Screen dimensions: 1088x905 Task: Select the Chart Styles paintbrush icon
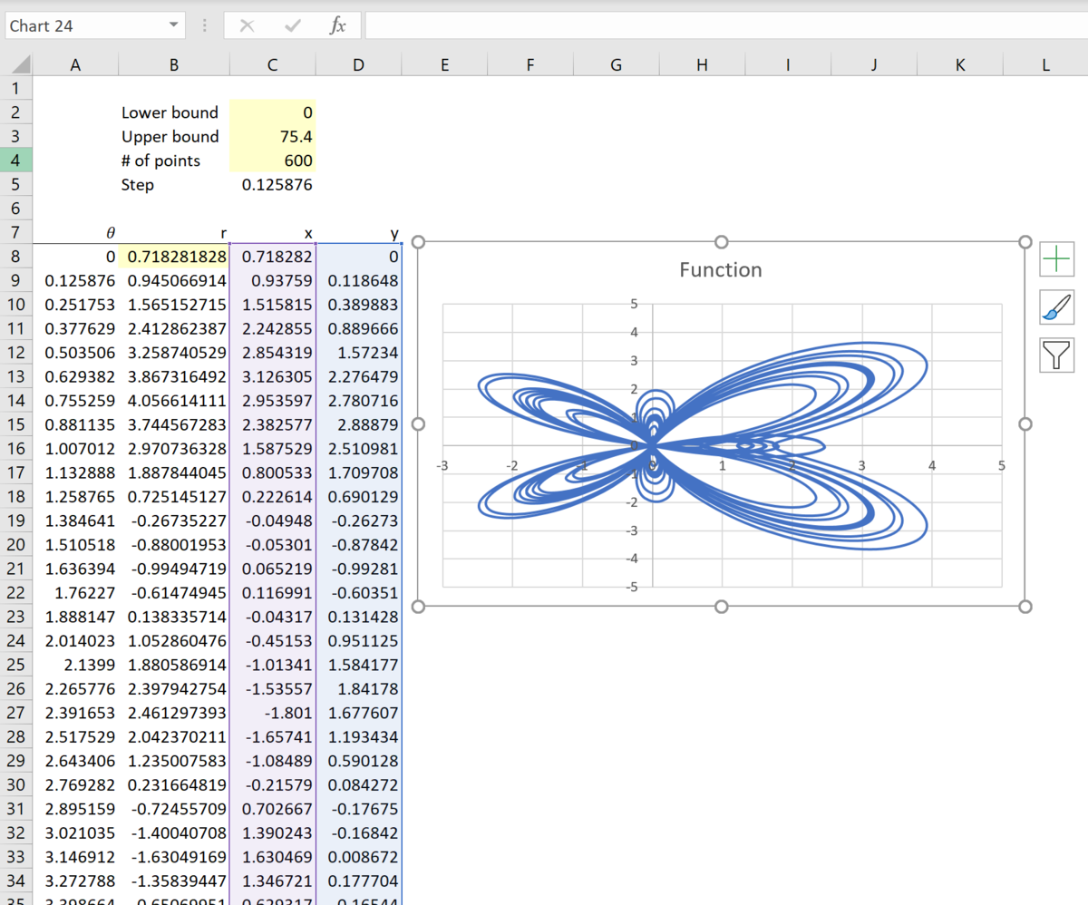(x=1057, y=307)
